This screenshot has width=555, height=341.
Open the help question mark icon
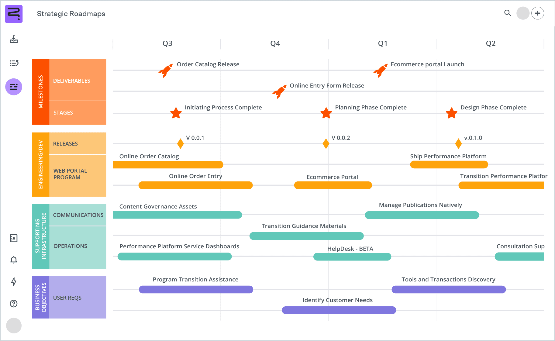point(14,304)
